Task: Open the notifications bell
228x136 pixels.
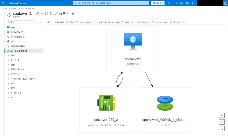Action: [176, 3]
